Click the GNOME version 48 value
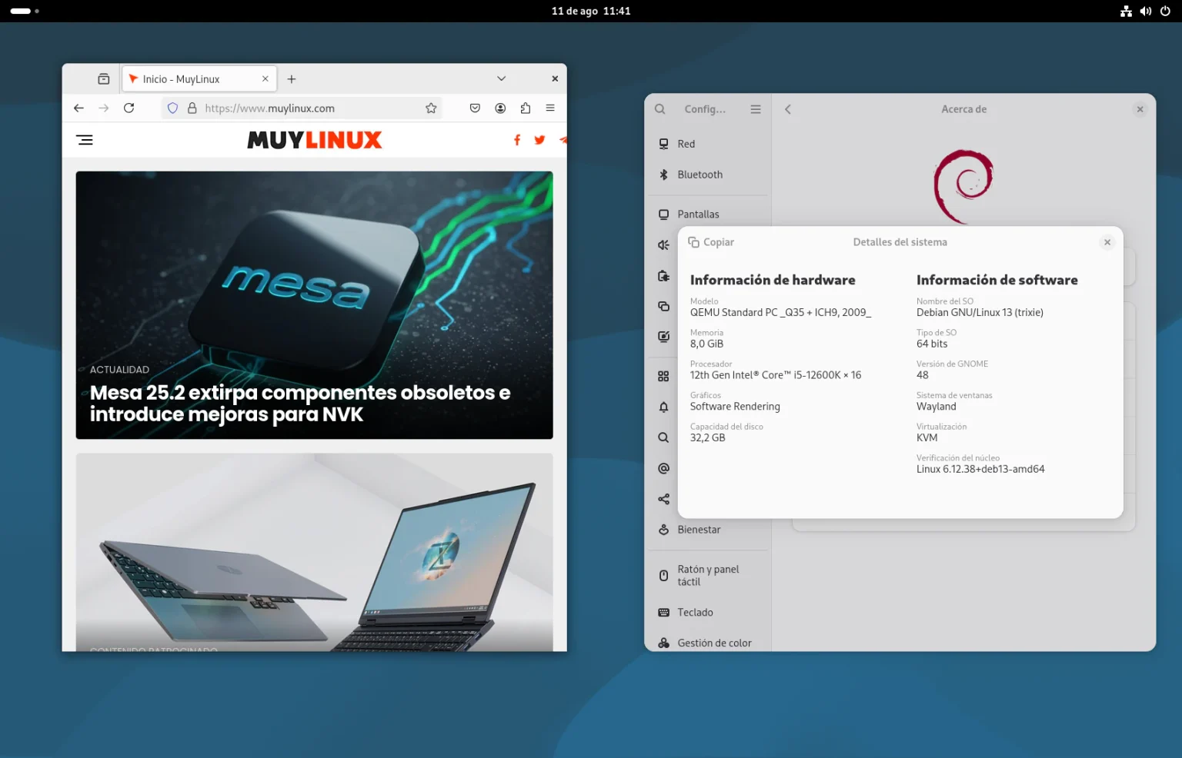 coord(923,375)
